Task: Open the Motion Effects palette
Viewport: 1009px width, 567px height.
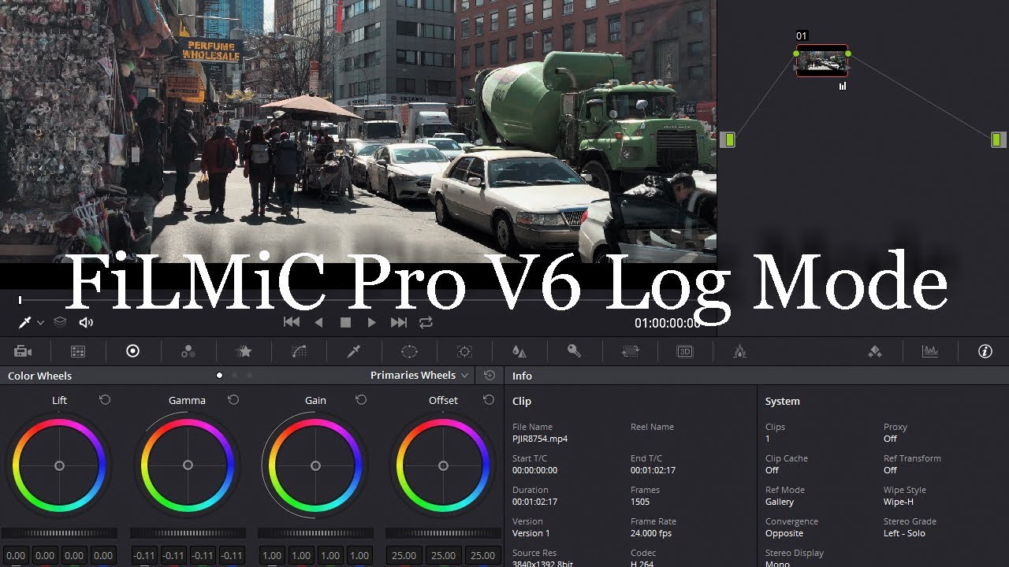Action: (x=244, y=351)
